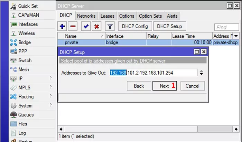
Task: Click the Next button
Action: pyautogui.click(x=165, y=86)
